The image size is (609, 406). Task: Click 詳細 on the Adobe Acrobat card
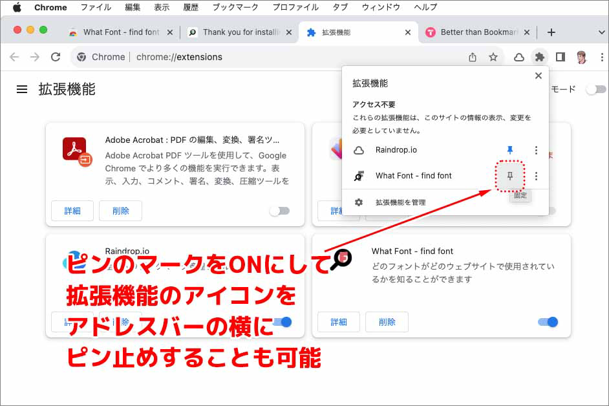tap(72, 210)
